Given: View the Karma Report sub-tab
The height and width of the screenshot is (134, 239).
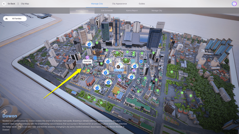Looking at the screenshot, I should tap(132, 10).
